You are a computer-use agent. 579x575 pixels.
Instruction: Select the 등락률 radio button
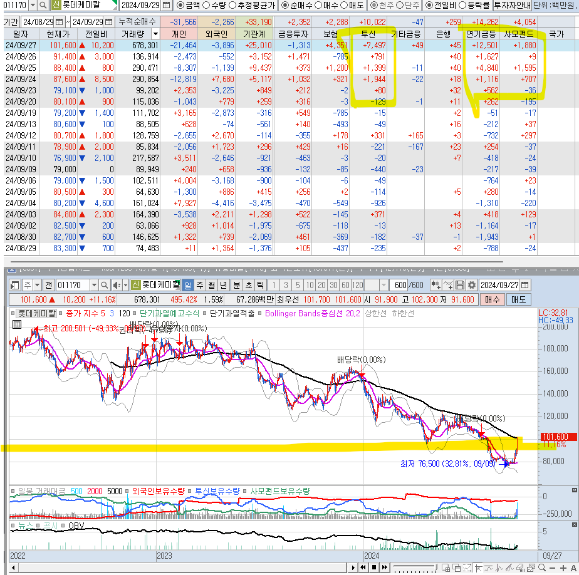click(x=462, y=5)
